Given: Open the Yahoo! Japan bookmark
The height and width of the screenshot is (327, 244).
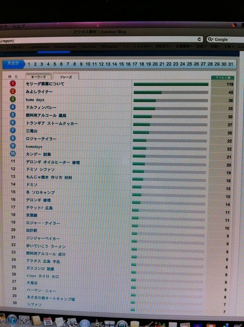Looking at the screenshot, I should (65, 47).
